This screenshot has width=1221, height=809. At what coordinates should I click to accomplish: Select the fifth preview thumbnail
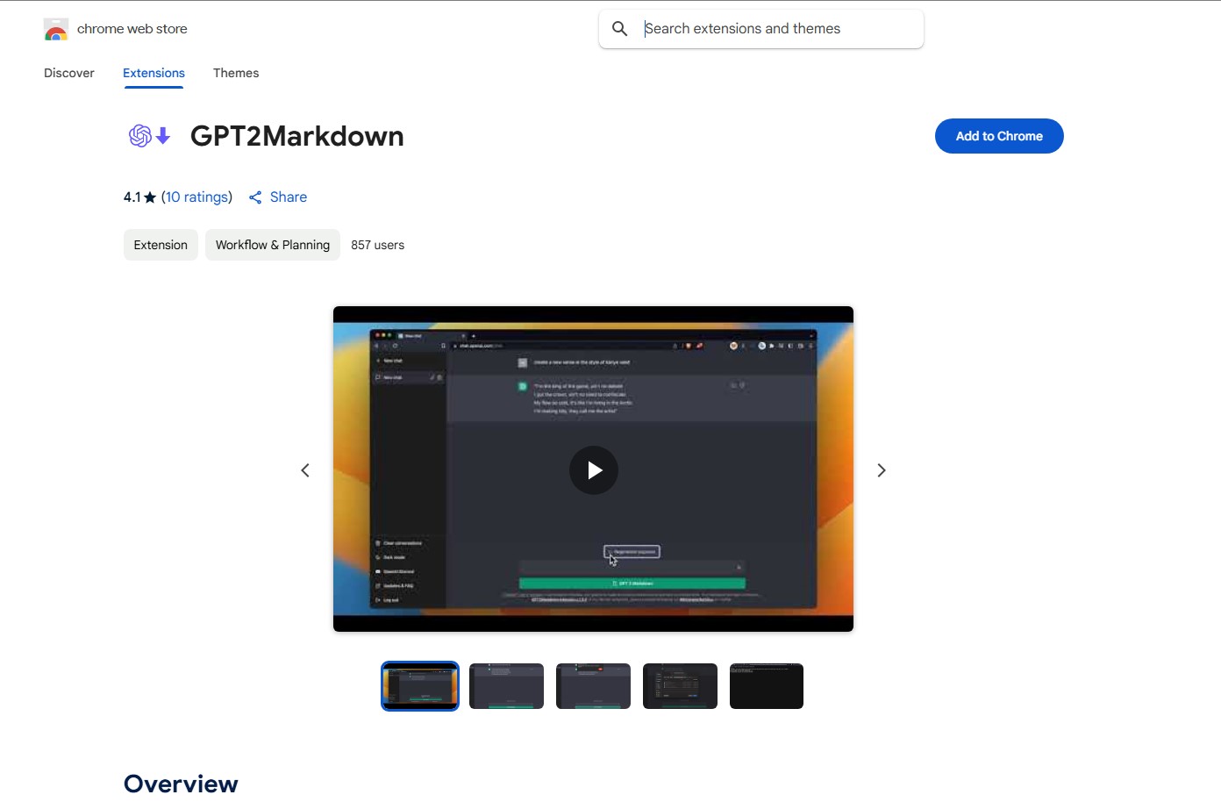coord(767,686)
